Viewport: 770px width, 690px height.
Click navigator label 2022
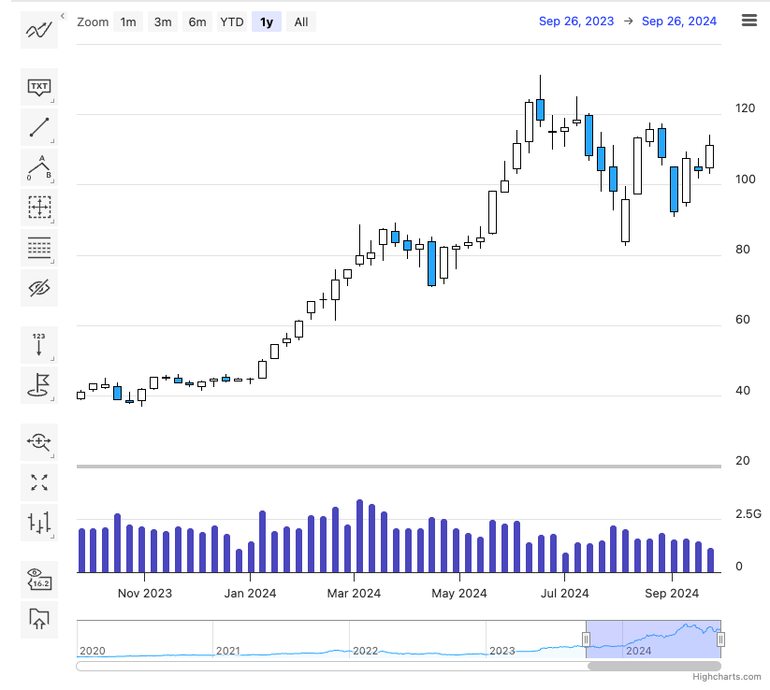(x=366, y=651)
